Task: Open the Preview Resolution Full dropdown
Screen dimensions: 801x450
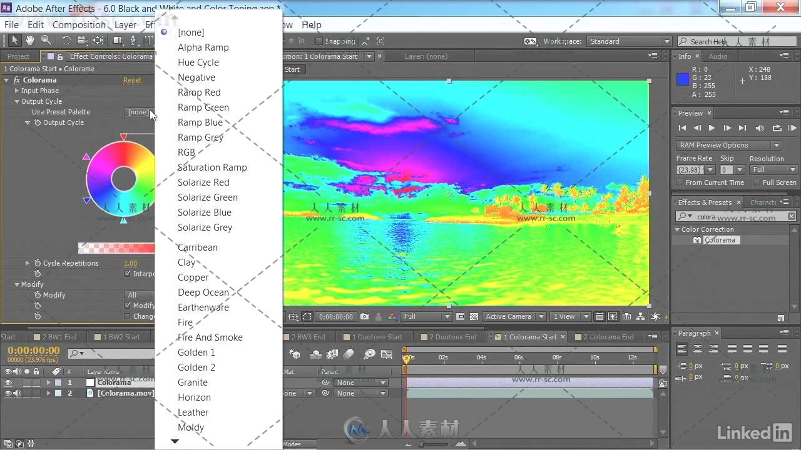Action: 773,169
